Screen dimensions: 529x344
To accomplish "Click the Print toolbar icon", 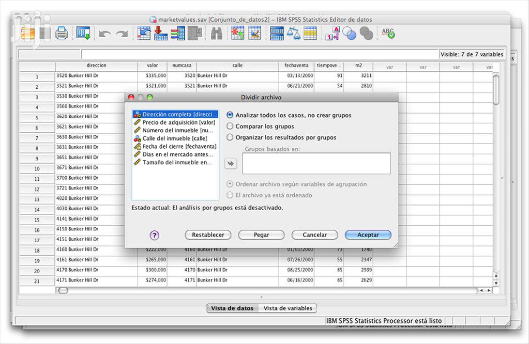I will [62, 34].
